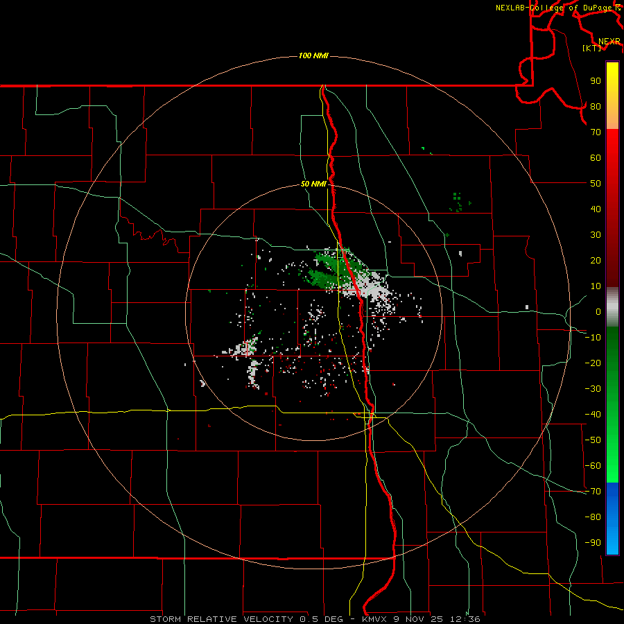Viewport: 624px width, 624px height.
Task: Click the positive 70 scale label
Action: (596, 132)
